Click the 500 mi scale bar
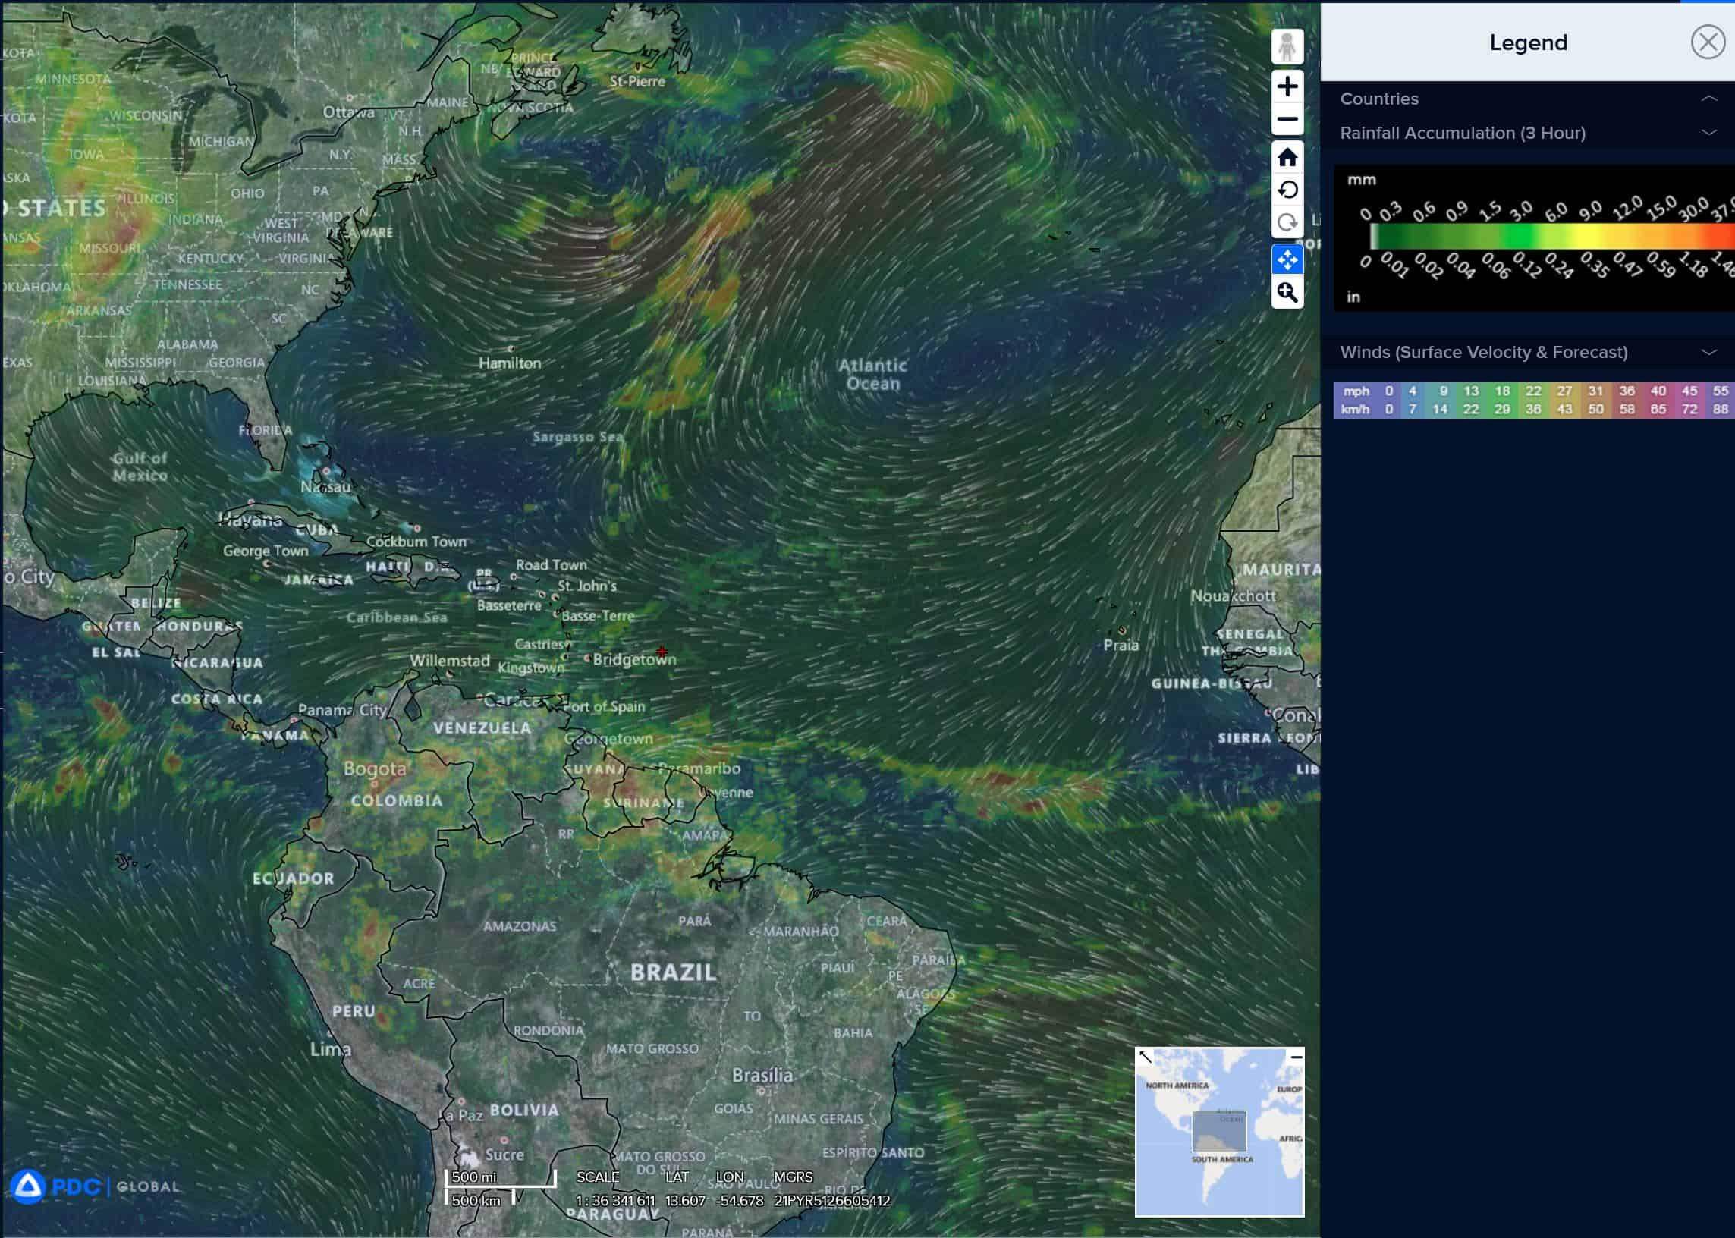This screenshot has height=1238, width=1735. point(501,1178)
